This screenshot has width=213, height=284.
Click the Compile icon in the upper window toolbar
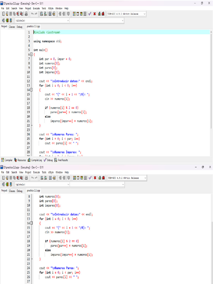74,14
